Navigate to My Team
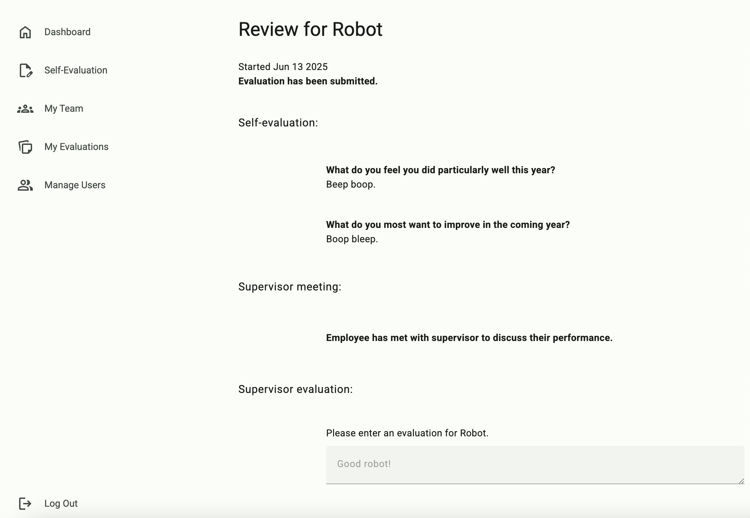Image resolution: width=750 pixels, height=518 pixels. pos(64,108)
